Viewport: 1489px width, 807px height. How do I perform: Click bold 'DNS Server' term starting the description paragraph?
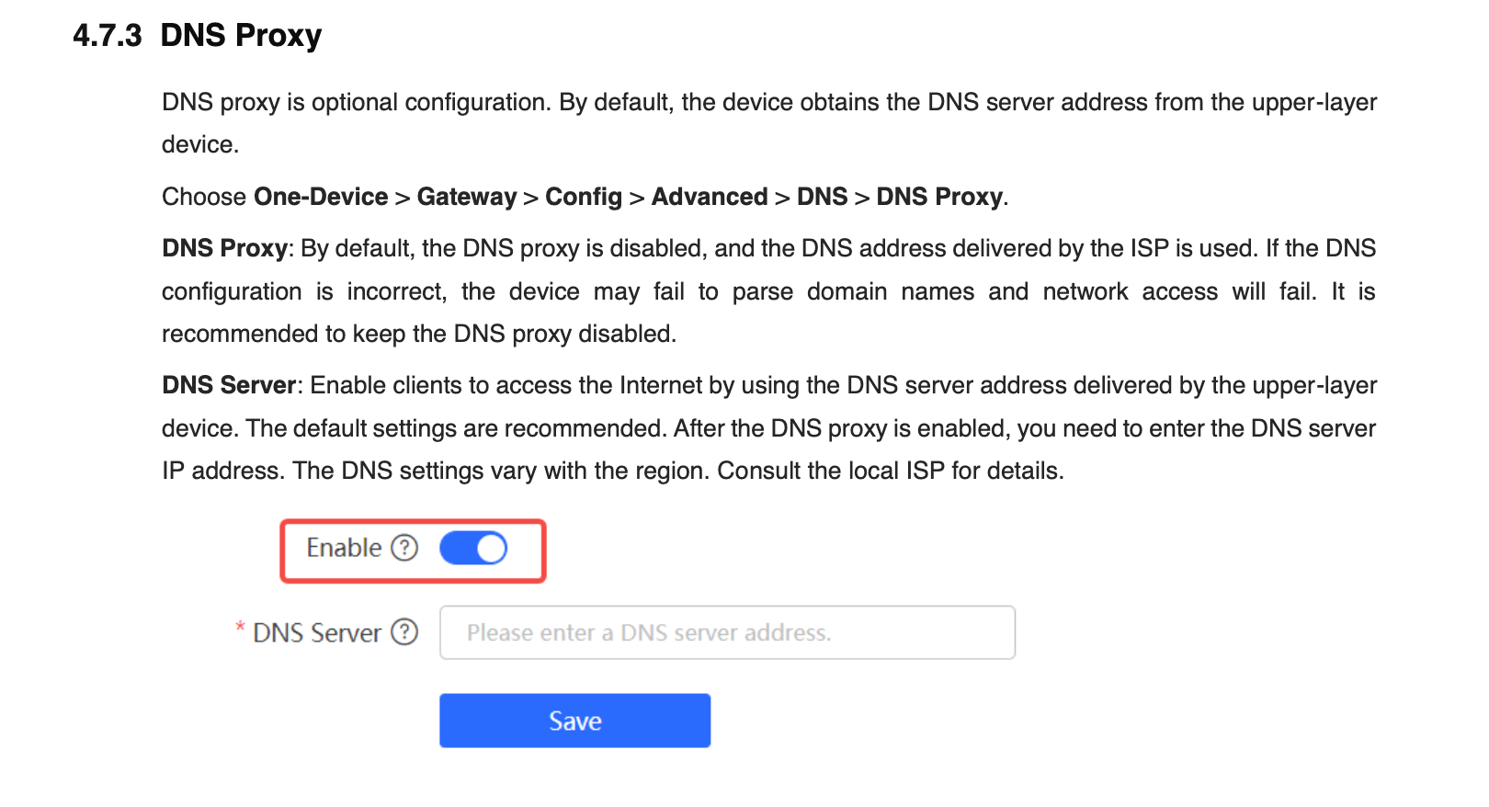coord(230,385)
